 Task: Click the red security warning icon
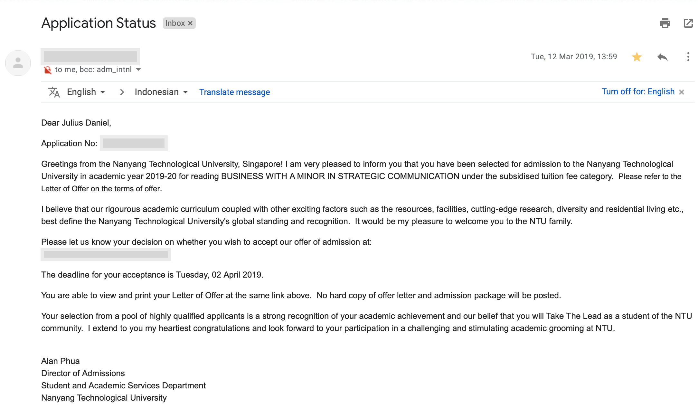tap(48, 70)
